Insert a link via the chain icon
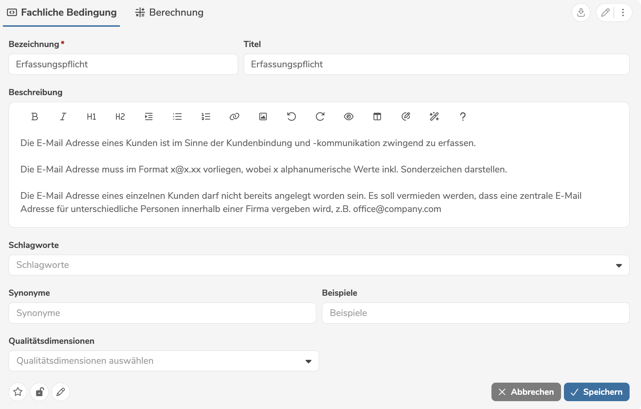Viewport: 641px width, 409px height. 234,117
